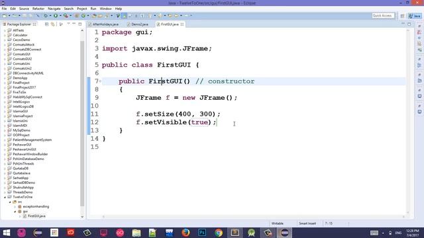Open Firefox from the taskbar
The width and height of the screenshot is (424, 238).
coord(185,233)
